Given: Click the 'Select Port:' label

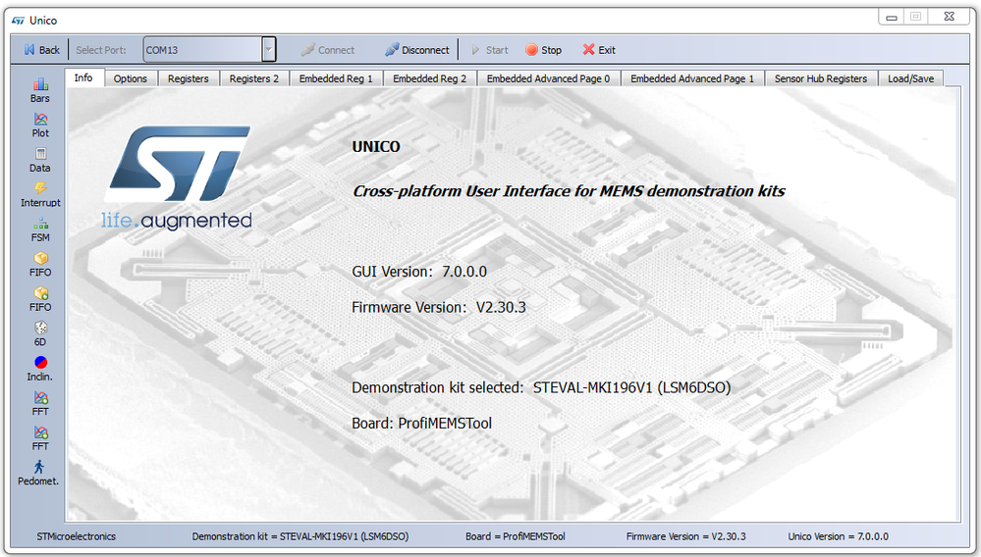Looking at the screenshot, I should point(101,50).
